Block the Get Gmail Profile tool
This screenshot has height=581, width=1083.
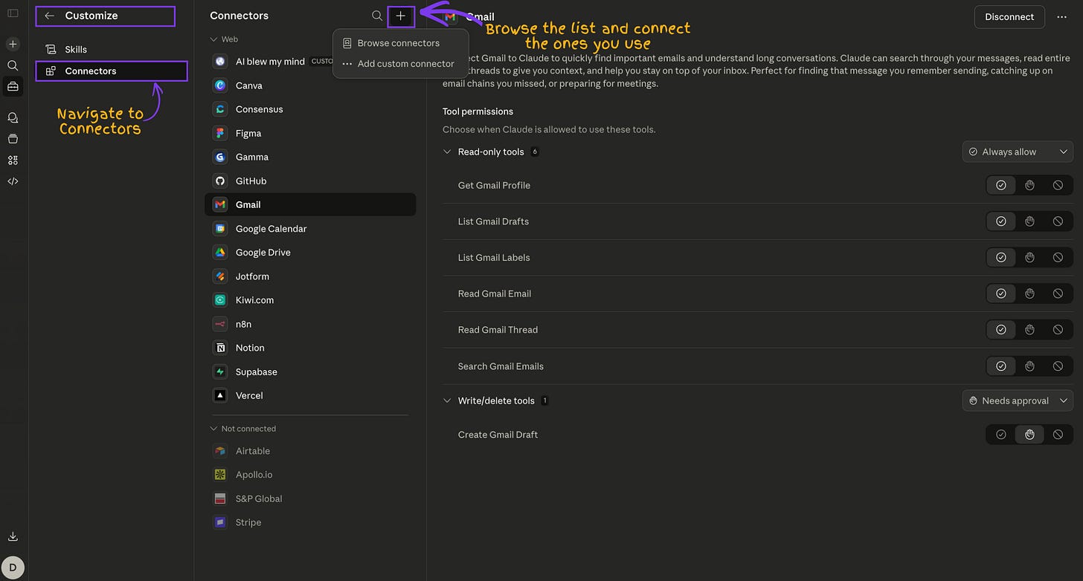point(1058,185)
